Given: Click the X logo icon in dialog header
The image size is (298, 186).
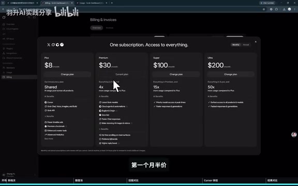Looking at the screenshot, I should pos(49,44).
